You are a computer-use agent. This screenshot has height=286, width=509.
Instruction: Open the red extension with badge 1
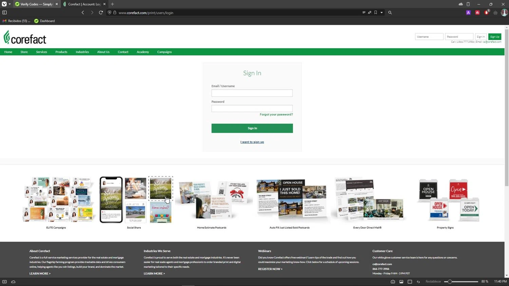[487, 13]
